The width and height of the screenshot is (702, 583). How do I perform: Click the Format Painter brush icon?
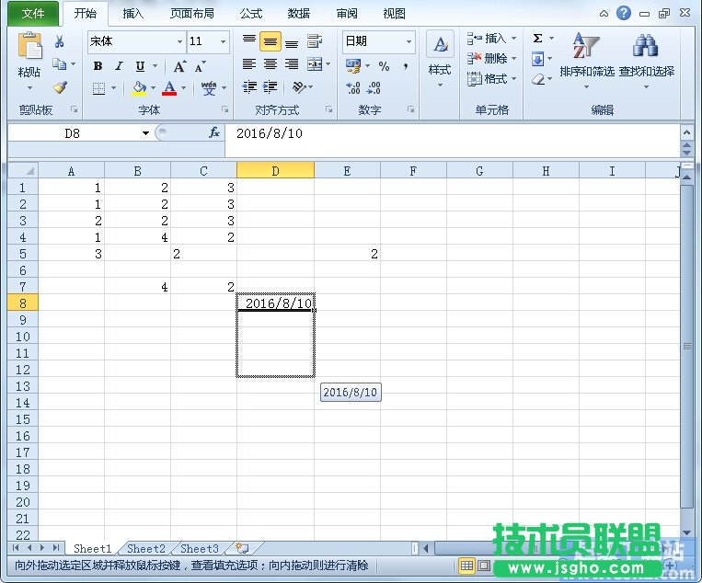tap(60, 88)
